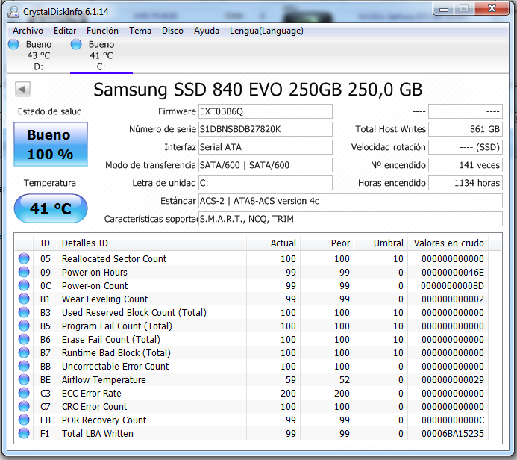
Task: Select the Reallocated Sector Count row text
Action: pyautogui.click(x=114, y=258)
